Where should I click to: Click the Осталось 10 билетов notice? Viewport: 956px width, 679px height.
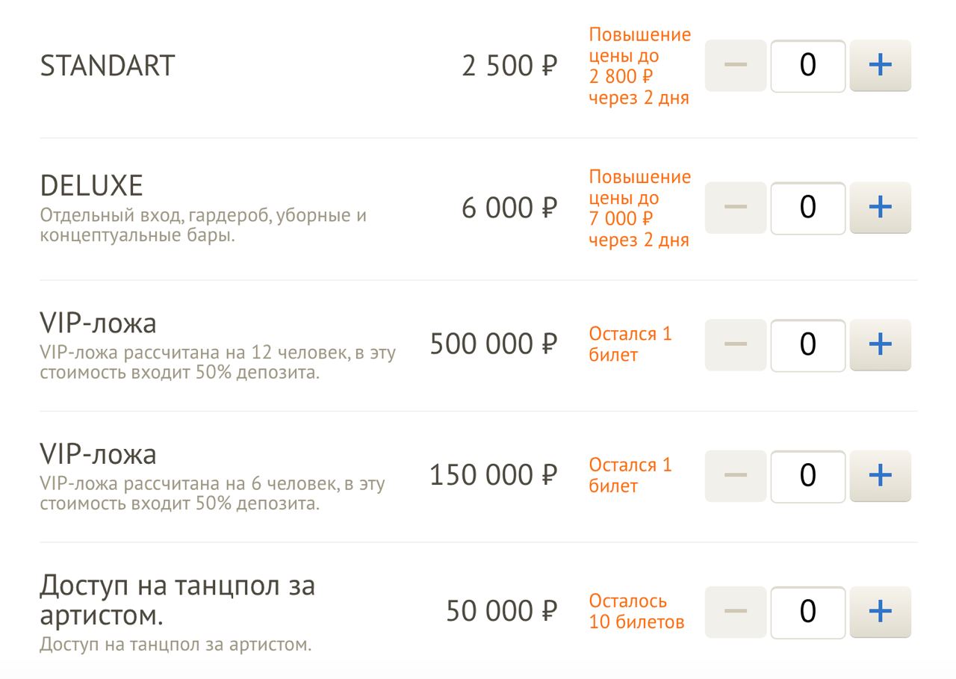[x=636, y=612]
